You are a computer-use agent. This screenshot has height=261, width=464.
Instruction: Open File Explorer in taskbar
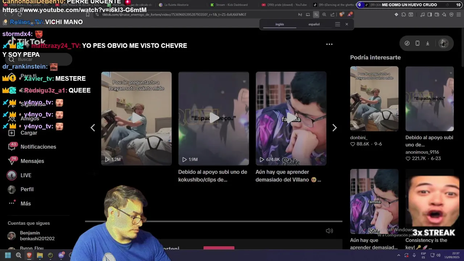coord(40,255)
